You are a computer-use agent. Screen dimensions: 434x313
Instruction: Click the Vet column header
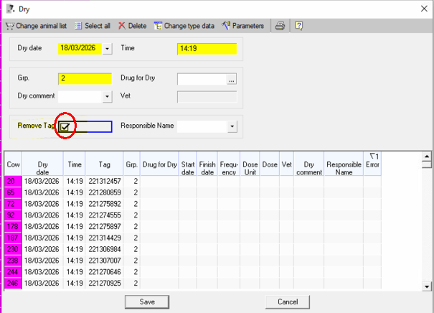[x=287, y=164]
